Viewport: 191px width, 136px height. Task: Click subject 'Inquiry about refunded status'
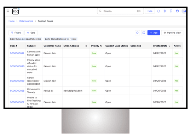click(34, 66)
